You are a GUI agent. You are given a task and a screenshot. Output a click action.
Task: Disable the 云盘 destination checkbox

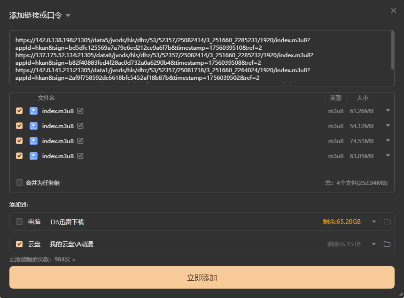click(x=19, y=244)
